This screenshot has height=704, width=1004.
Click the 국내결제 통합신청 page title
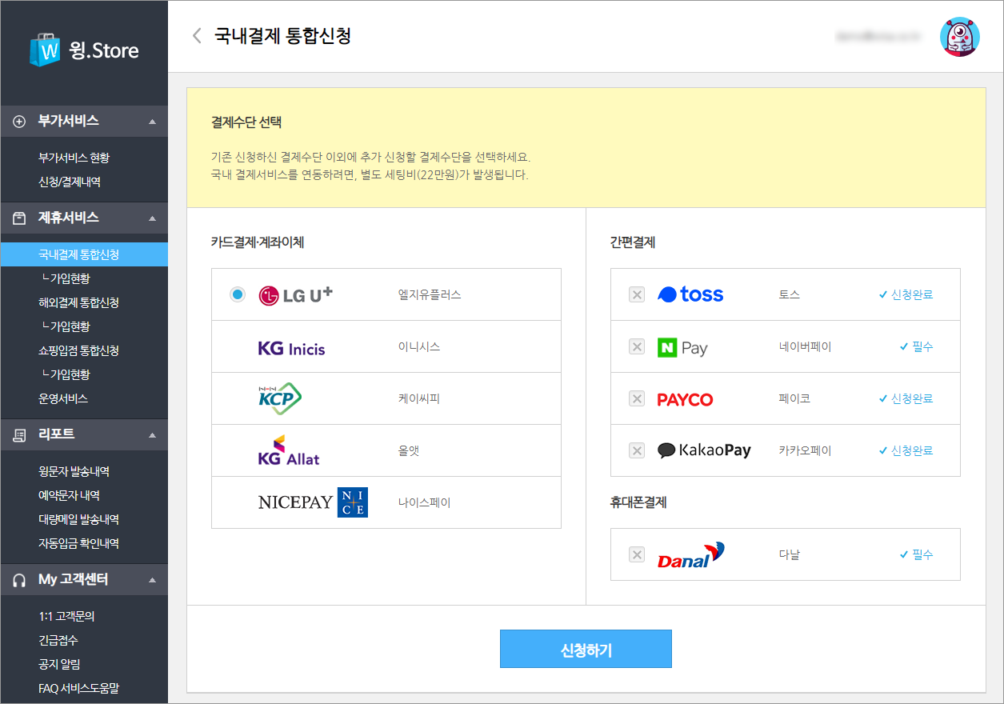[x=283, y=36]
